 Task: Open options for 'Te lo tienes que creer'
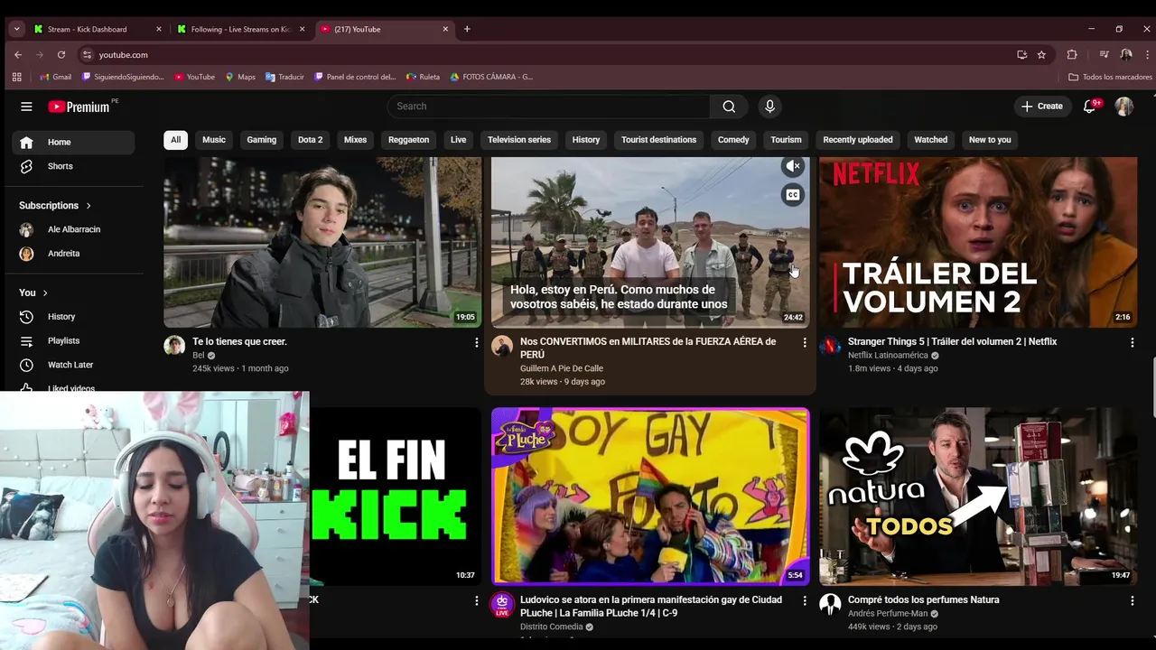coord(476,343)
